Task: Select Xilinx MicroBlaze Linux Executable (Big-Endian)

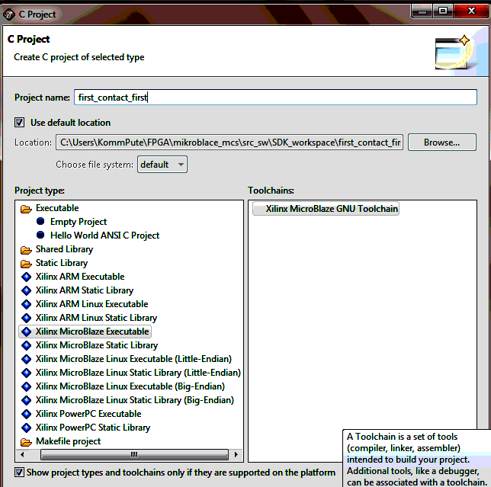Action: [130, 386]
